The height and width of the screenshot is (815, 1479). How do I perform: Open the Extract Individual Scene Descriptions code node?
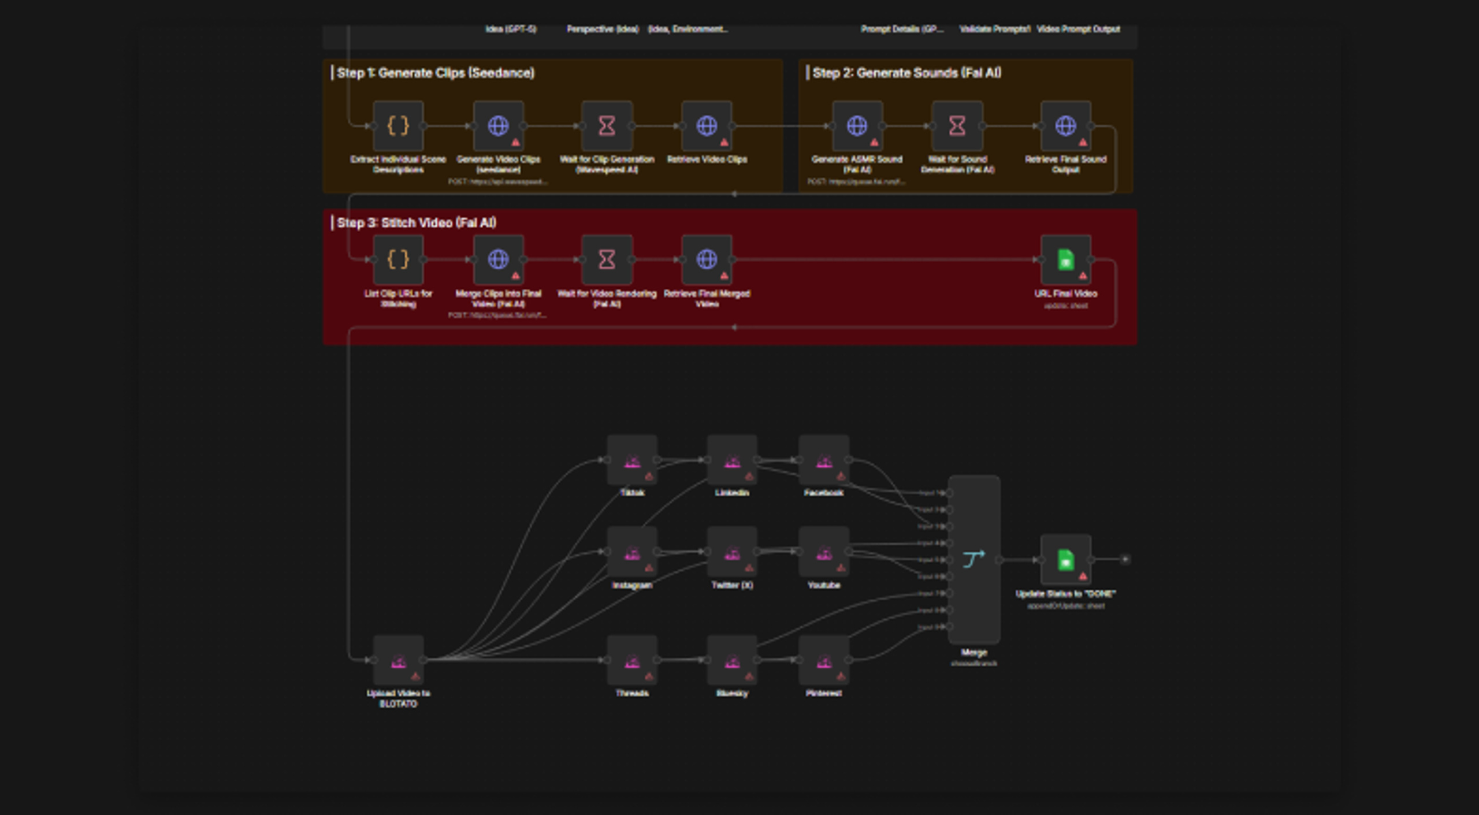click(x=398, y=126)
